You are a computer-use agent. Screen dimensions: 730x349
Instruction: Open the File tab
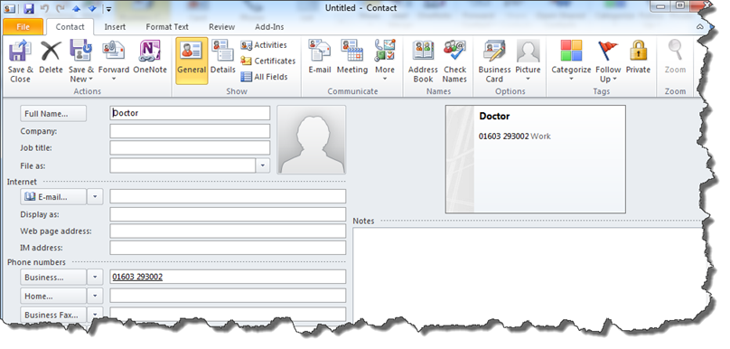[x=23, y=27]
